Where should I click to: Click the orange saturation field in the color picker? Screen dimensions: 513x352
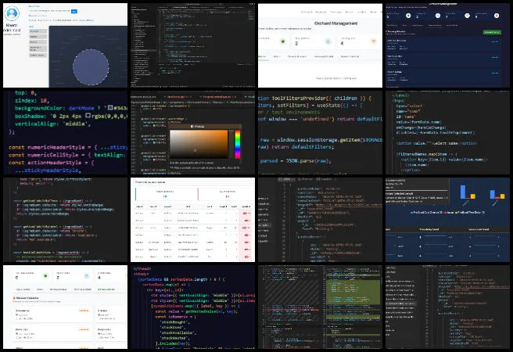coord(199,144)
